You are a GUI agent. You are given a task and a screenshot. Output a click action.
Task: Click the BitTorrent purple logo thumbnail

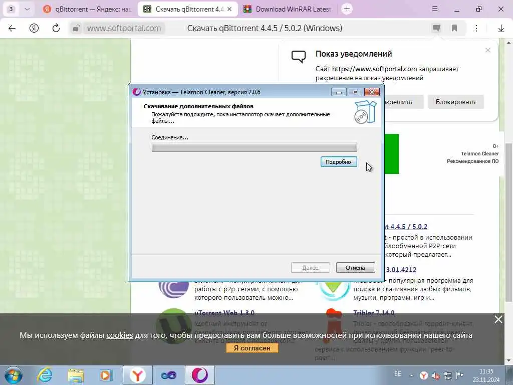(x=174, y=289)
